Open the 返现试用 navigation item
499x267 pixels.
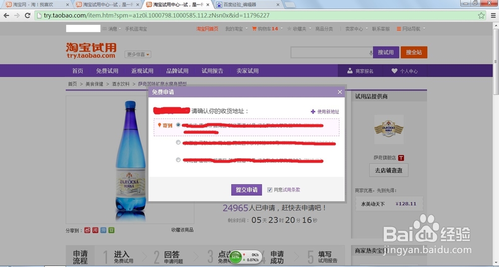point(142,71)
